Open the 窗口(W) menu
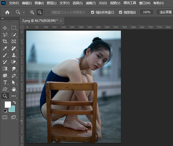Screen dimensions: 173x146 coord(145,3)
